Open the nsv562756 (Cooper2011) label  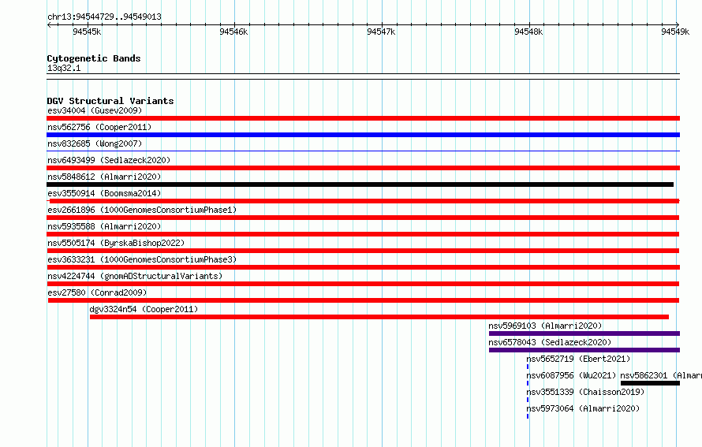99,127
